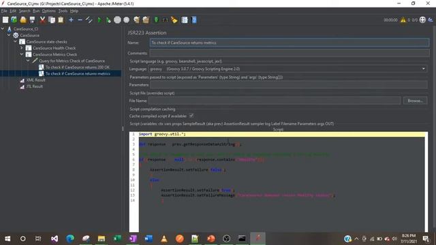Select CareSource Health Check controller
436x245 pixels.
[x=54, y=48]
